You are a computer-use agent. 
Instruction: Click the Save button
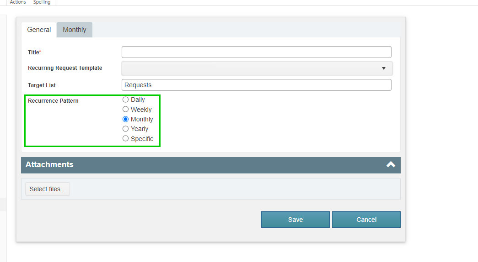(x=295, y=220)
